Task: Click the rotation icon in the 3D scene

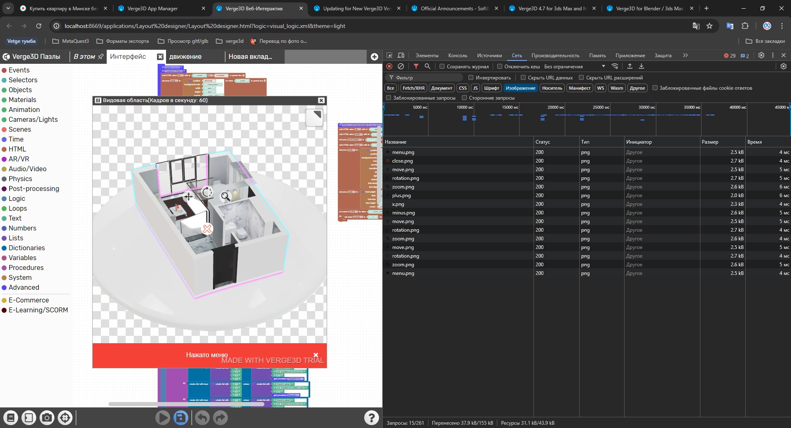Action: pos(207,192)
